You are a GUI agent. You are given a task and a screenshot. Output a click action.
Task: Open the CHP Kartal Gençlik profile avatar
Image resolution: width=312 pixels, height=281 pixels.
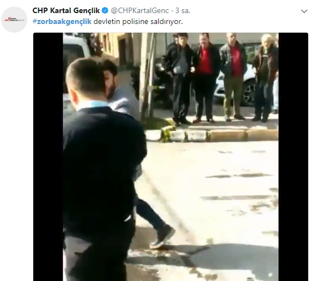14,20
